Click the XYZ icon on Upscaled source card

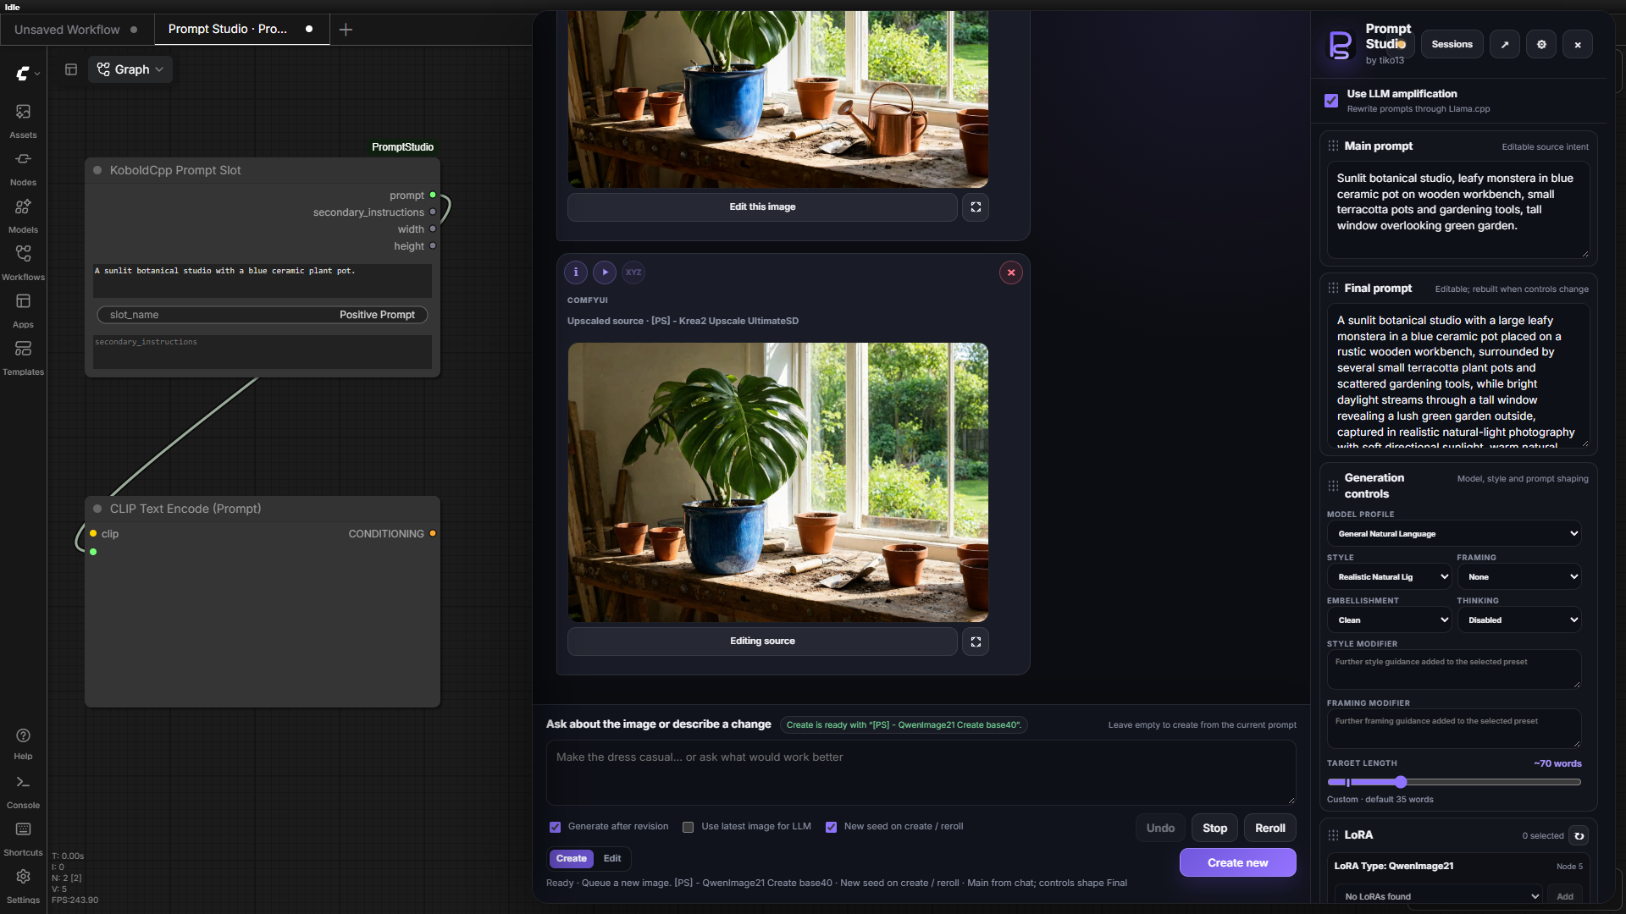pyautogui.click(x=633, y=272)
